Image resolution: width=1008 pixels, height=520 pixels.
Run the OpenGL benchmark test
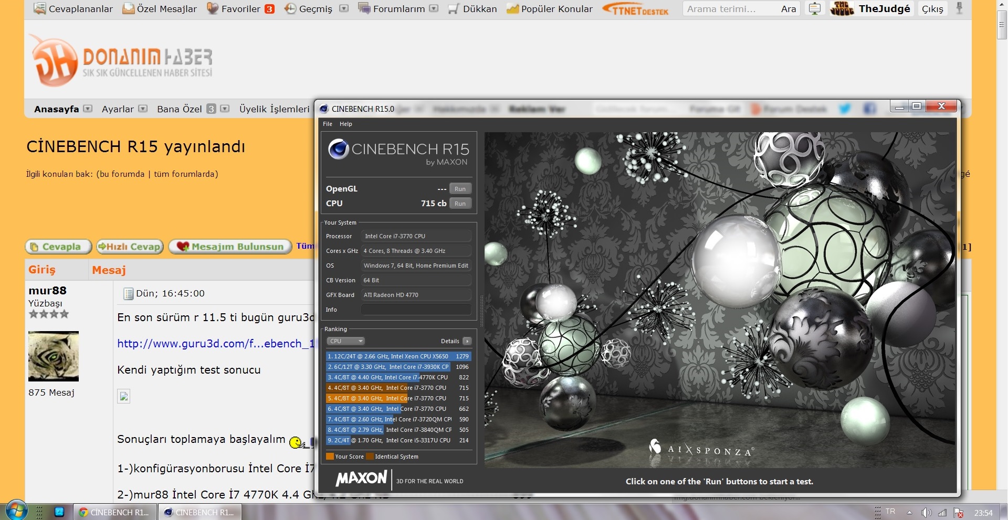click(460, 189)
